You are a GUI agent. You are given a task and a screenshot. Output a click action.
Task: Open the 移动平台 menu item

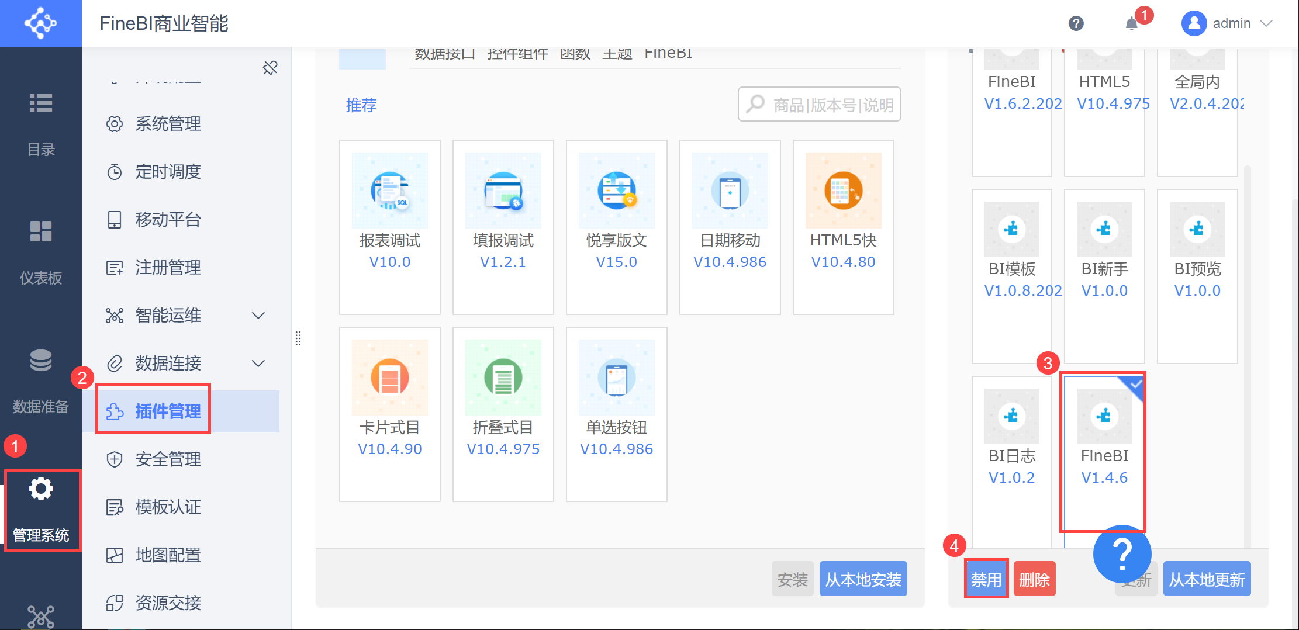point(168,220)
